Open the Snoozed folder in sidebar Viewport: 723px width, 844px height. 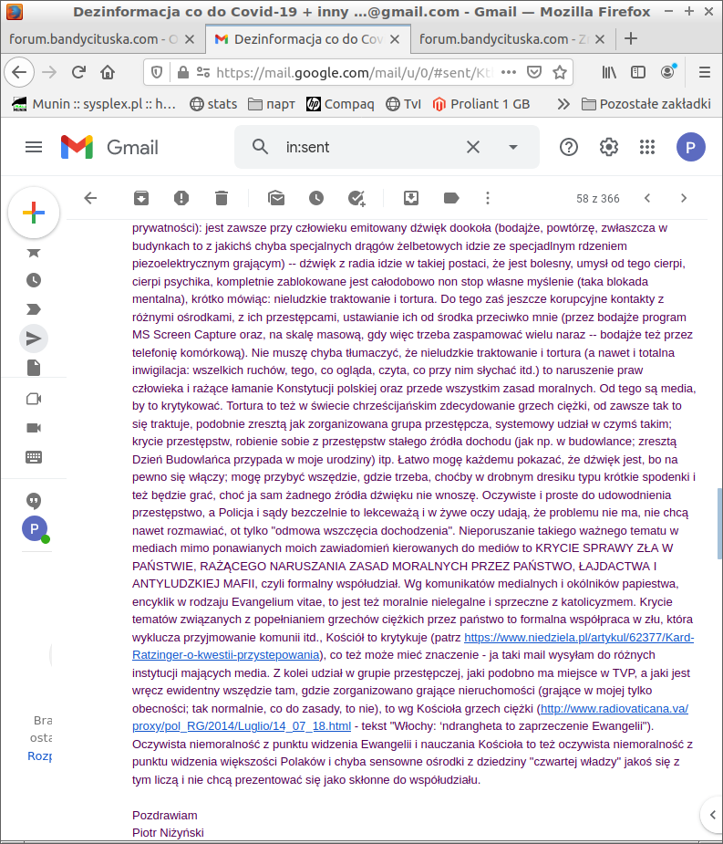34,280
